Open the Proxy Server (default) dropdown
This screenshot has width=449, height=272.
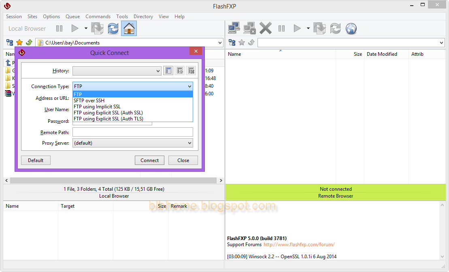tap(132, 143)
